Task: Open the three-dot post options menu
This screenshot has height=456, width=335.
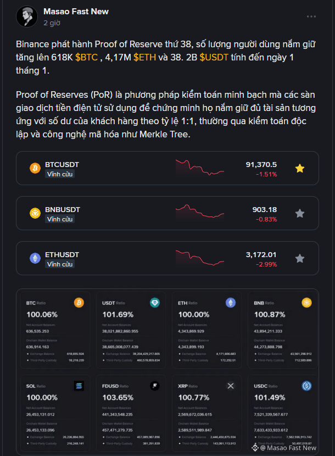Action: tap(311, 16)
